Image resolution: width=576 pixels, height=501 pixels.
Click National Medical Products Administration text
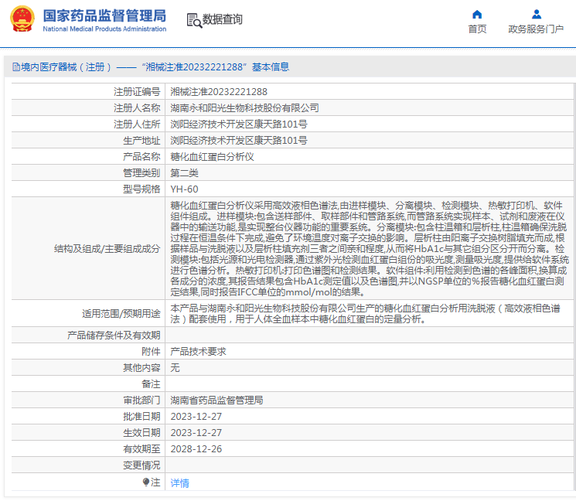click(104, 29)
